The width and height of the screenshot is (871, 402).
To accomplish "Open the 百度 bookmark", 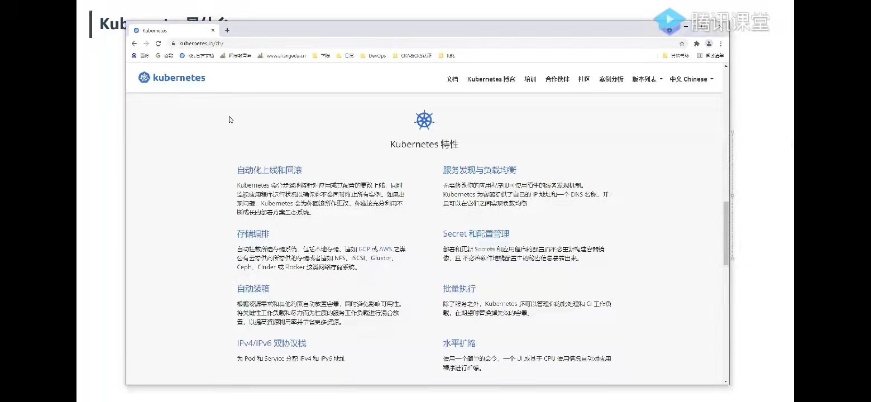I will (x=140, y=56).
